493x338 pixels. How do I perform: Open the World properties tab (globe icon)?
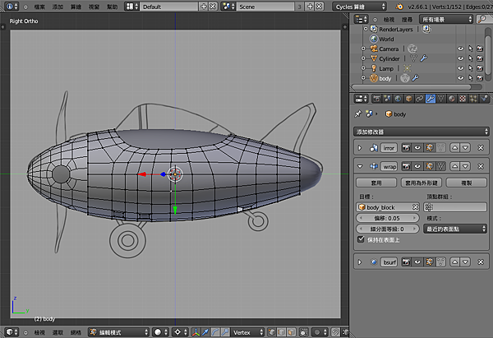pos(398,99)
